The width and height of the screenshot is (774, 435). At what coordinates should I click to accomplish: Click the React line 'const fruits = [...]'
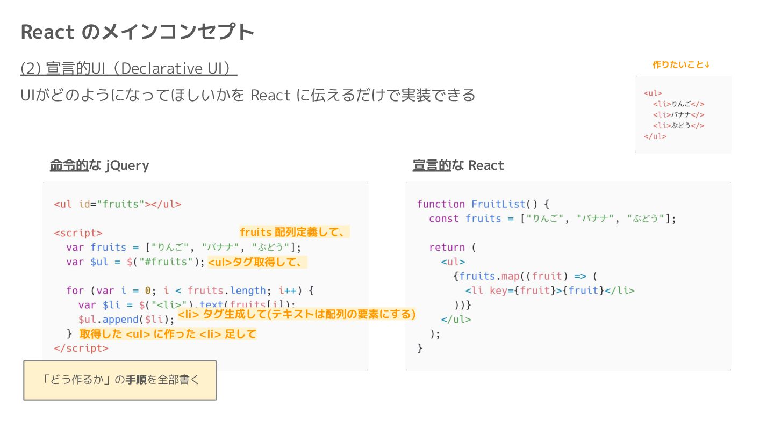[x=553, y=219]
